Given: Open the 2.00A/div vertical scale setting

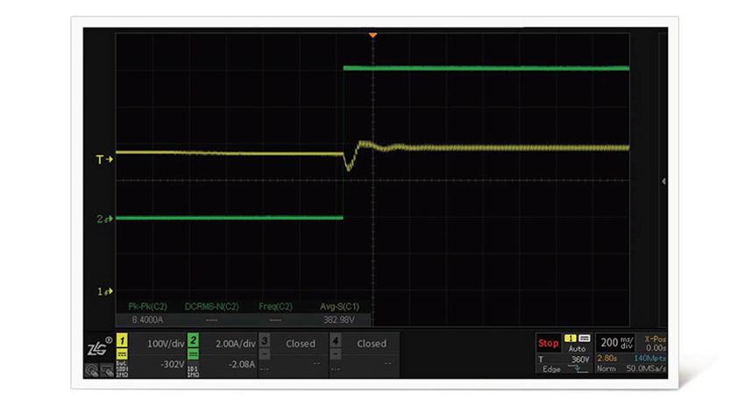Looking at the screenshot, I should point(235,344).
